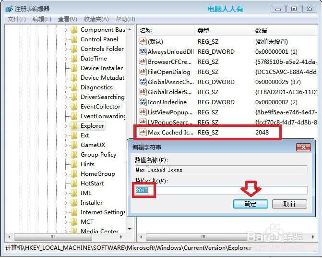
Task: Click the string icon of Max Cached Ic...
Action: point(143,132)
